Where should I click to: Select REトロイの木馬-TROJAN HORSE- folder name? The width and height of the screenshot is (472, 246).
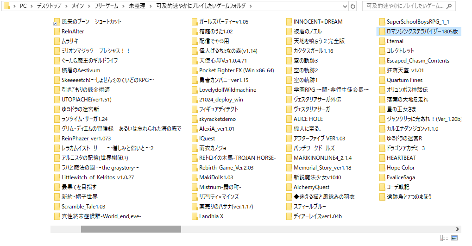237,158
